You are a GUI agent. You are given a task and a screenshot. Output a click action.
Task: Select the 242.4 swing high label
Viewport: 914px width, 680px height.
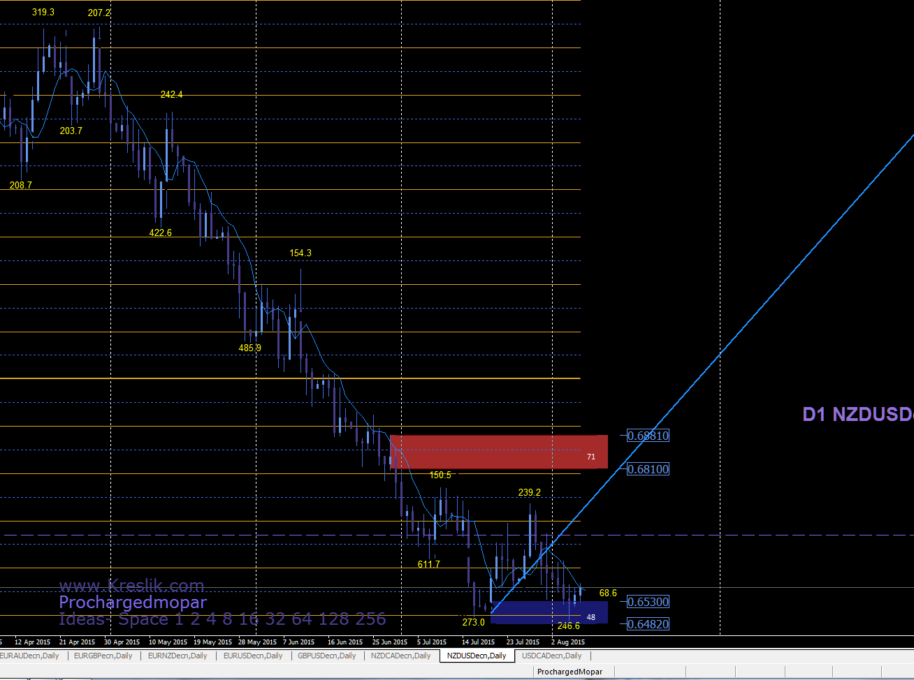171,94
